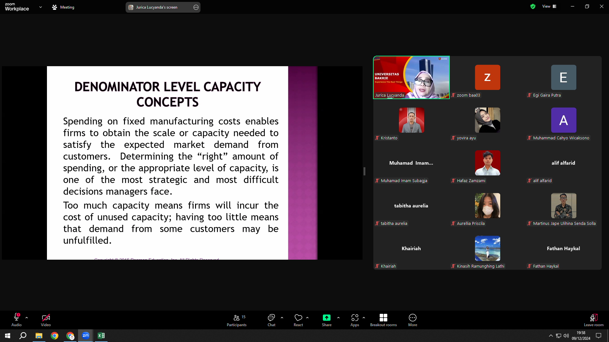Click Leave room button
The image size is (609, 342).
pos(594,320)
